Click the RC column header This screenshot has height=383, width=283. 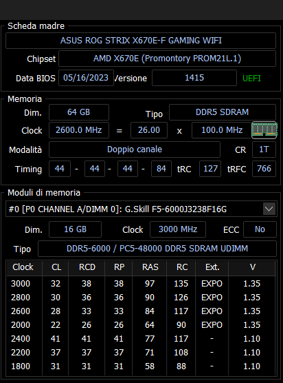pyautogui.click(x=181, y=267)
